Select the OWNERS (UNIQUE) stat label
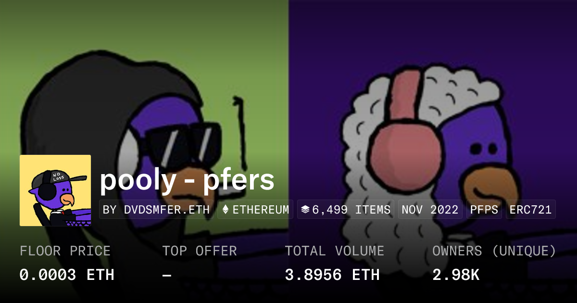The height and width of the screenshot is (303, 577). (x=494, y=251)
